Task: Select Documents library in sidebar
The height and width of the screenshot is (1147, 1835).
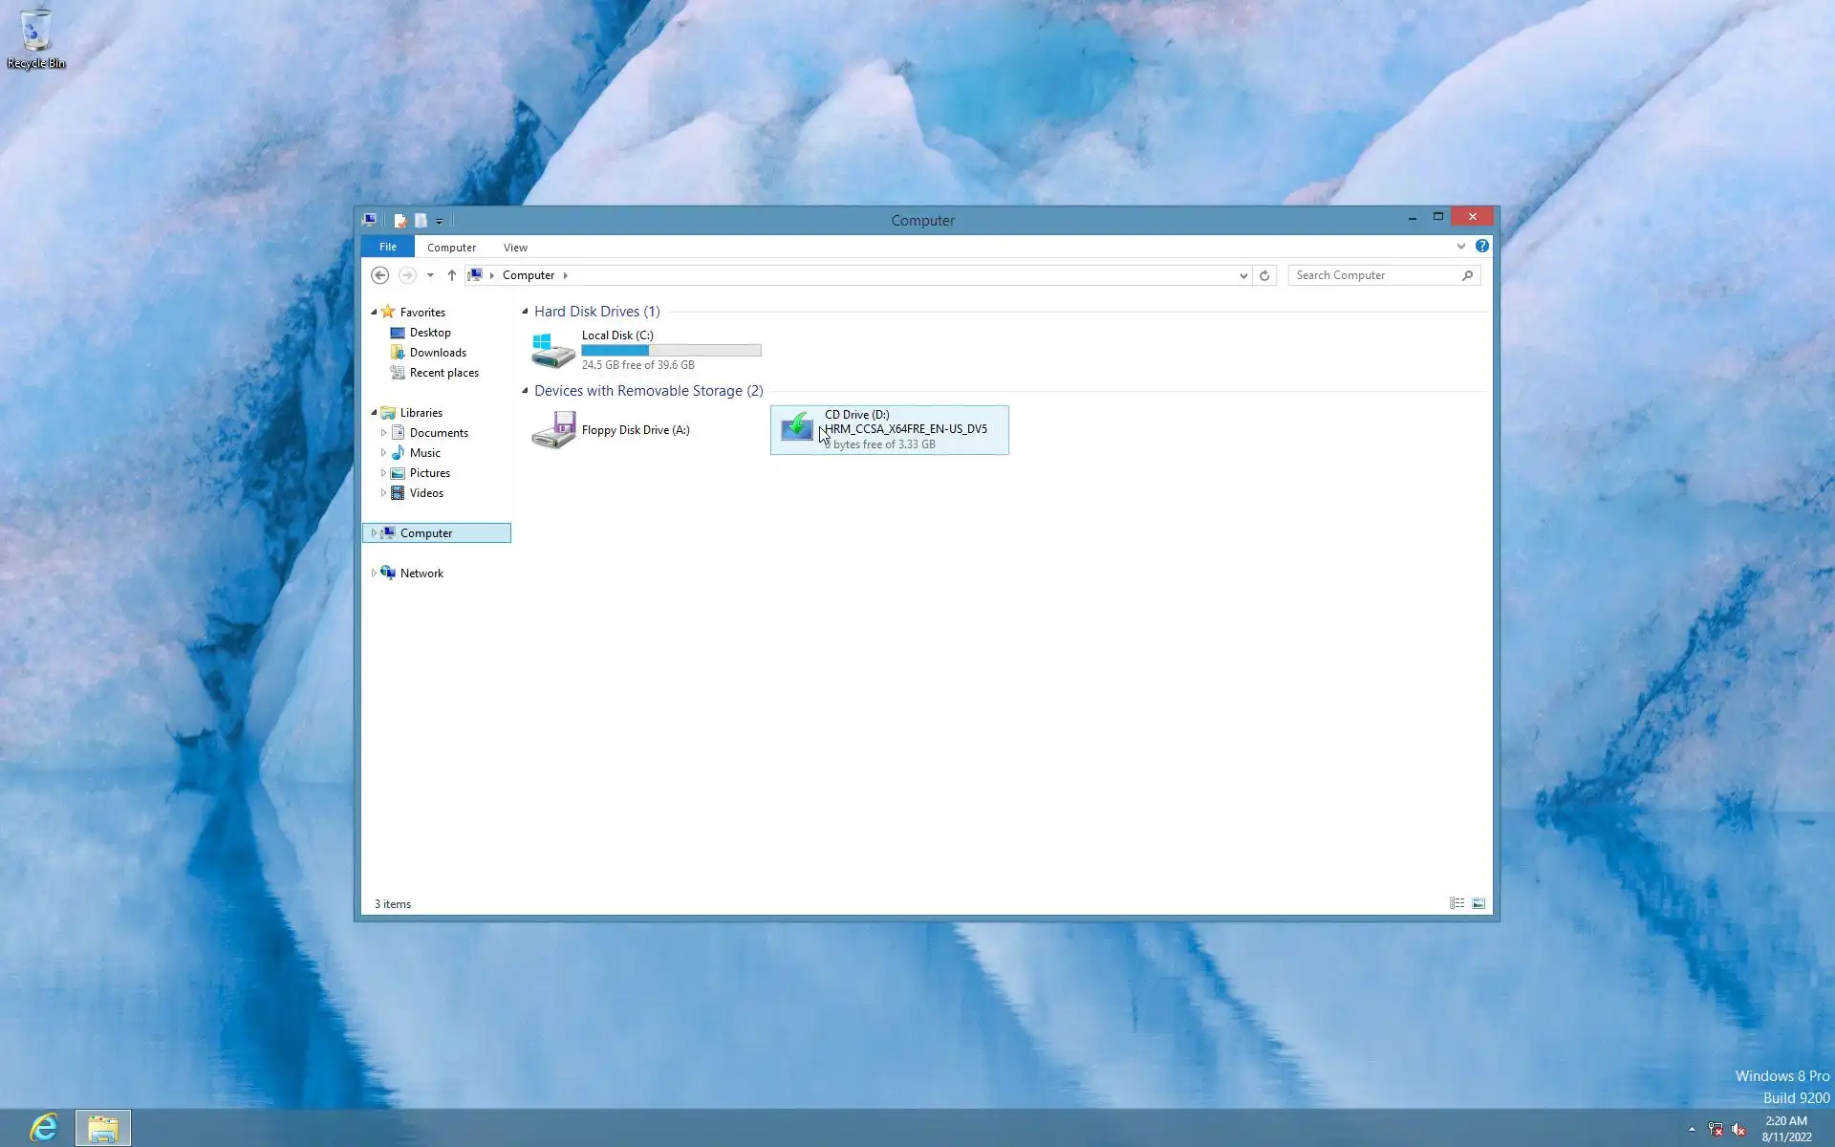Action: pyautogui.click(x=439, y=433)
